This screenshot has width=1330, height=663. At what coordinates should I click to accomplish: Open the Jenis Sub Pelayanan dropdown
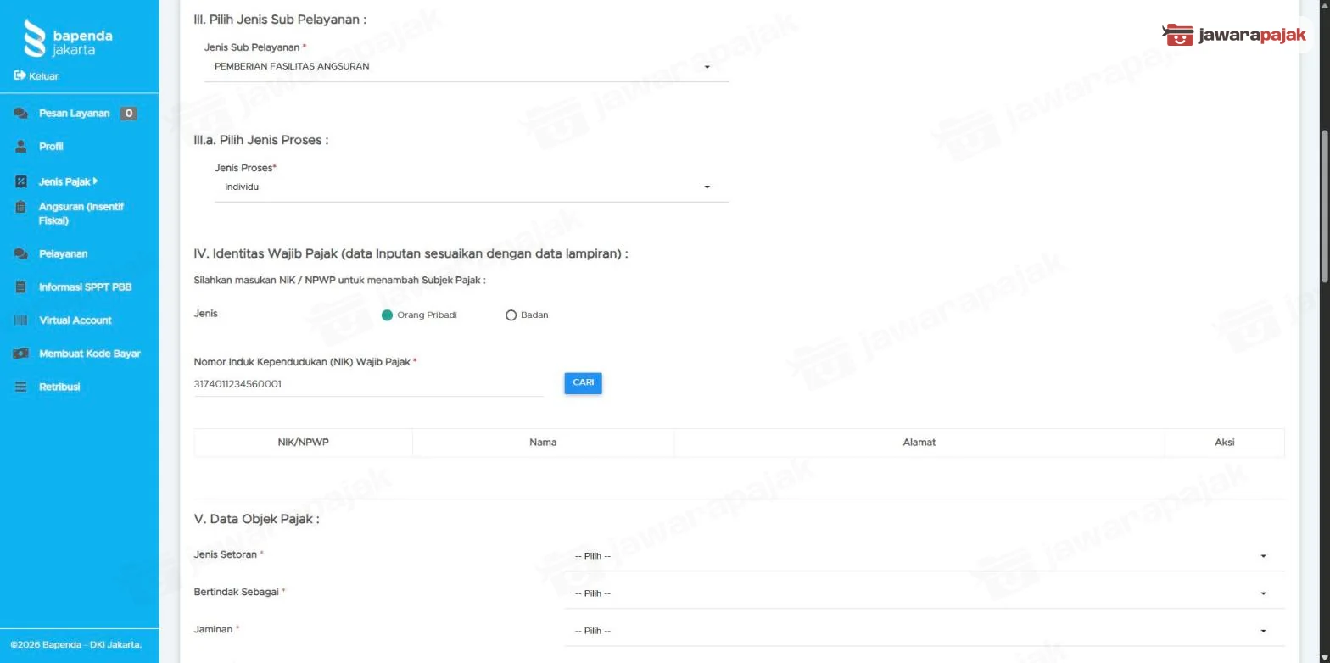tap(467, 66)
